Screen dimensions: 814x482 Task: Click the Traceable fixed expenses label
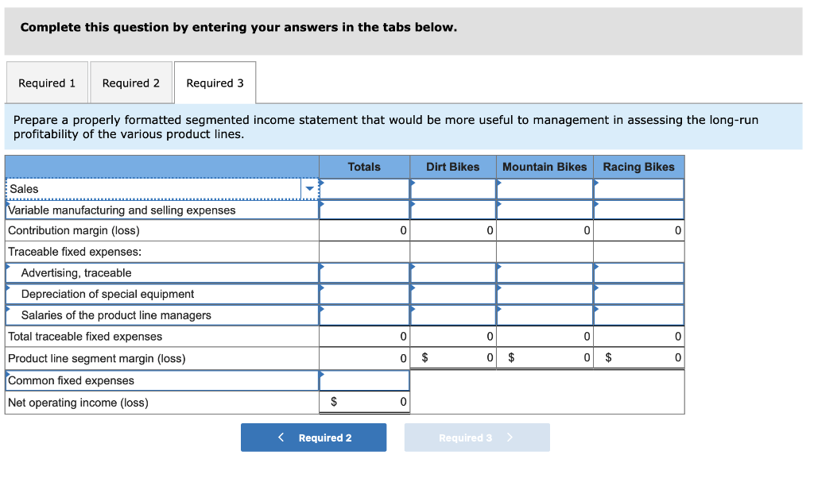[75, 252]
